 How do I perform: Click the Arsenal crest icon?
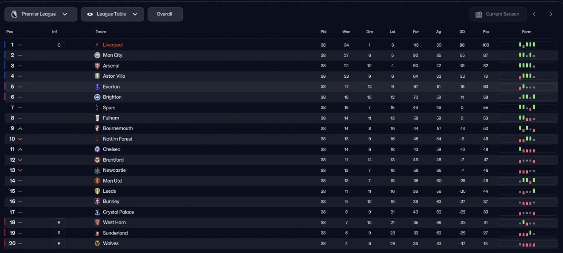pos(97,66)
